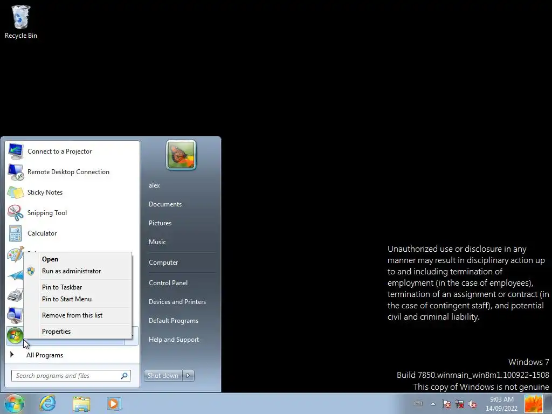552x414 pixels.
Task: Open the Music library
Action: [x=157, y=242]
